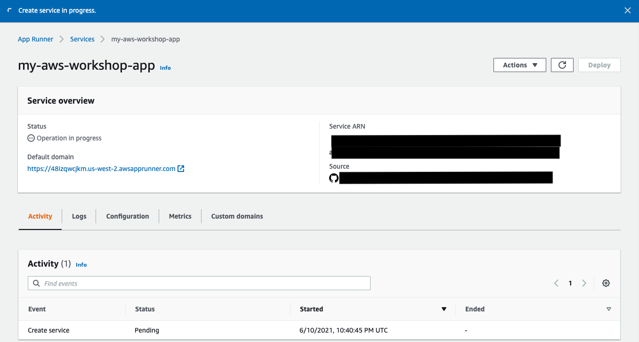Click the Started column header text

click(x=311, y=309)
